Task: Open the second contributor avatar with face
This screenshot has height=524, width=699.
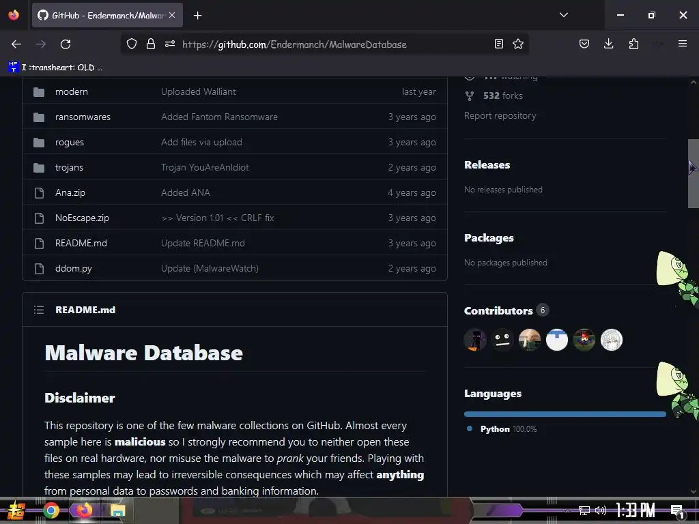Action: coord(502,340)
